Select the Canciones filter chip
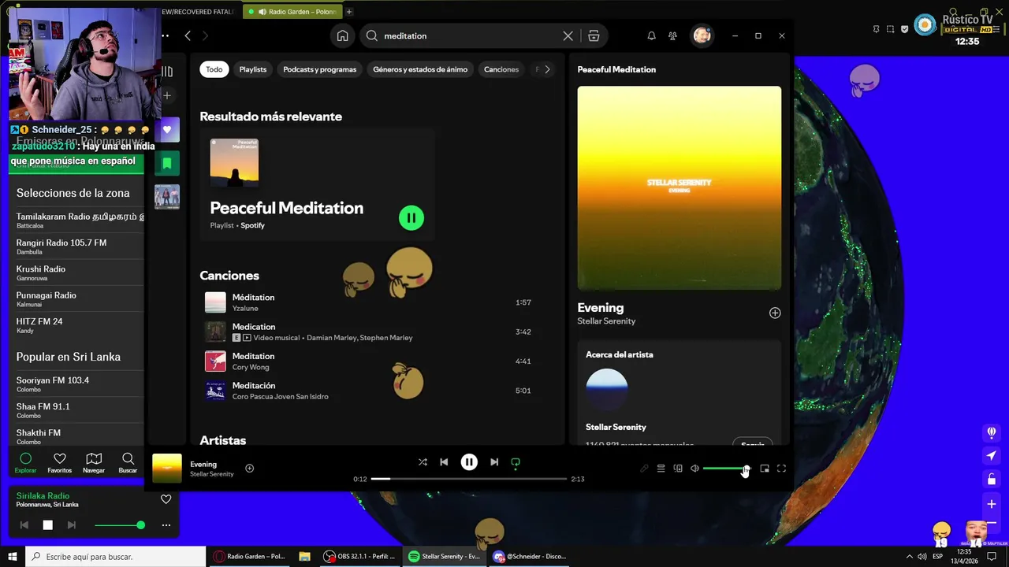This screenshot has width=1009, height=567. (501, 69)
